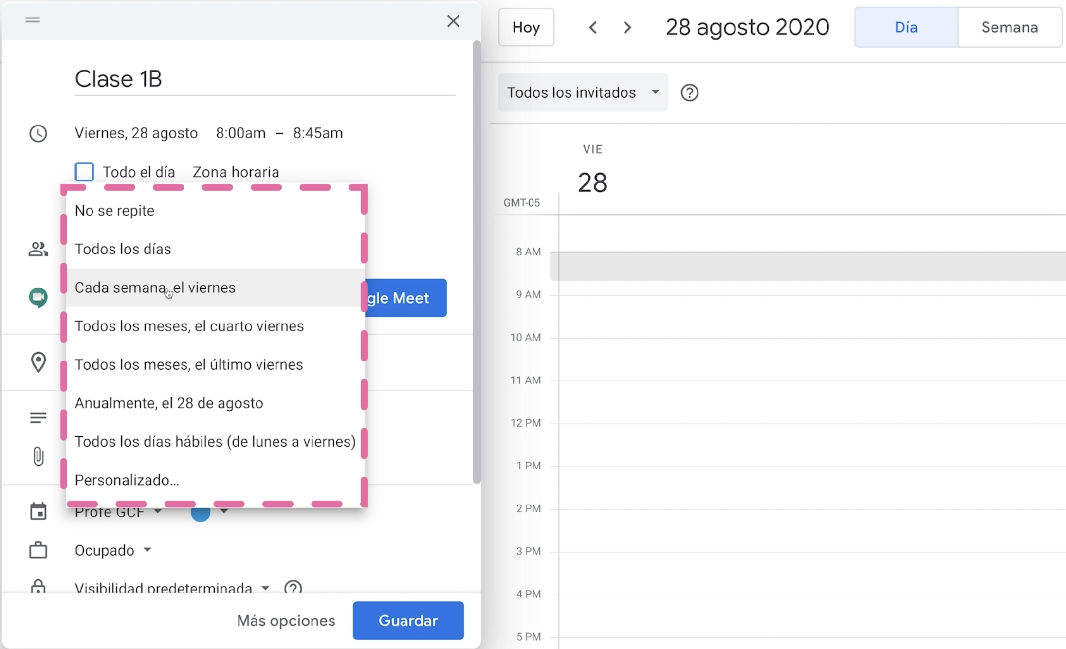1066x649 pixels.
Task: Click the drag handle at dialog top
Action: point(33,20)
